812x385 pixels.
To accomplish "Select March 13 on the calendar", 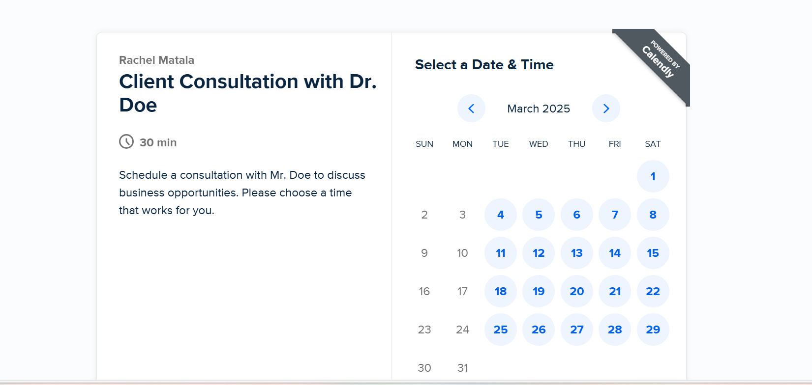I will pos(576,253).
